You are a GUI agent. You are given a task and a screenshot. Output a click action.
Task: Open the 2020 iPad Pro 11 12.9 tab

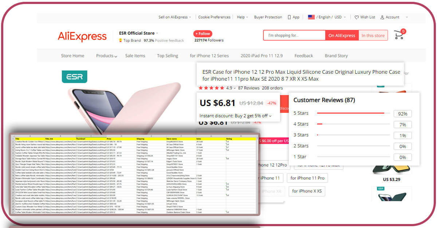tap(261, 56)
